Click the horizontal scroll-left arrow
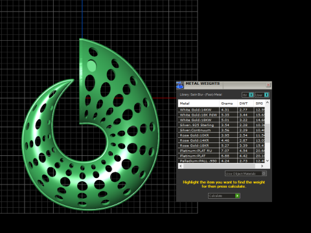The width and height of the screenshot is (311, 233). pos(181,166)
